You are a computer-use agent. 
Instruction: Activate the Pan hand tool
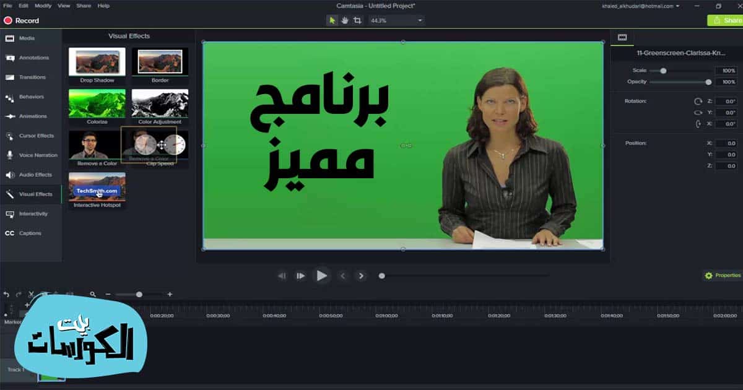[x=345, y=20]
